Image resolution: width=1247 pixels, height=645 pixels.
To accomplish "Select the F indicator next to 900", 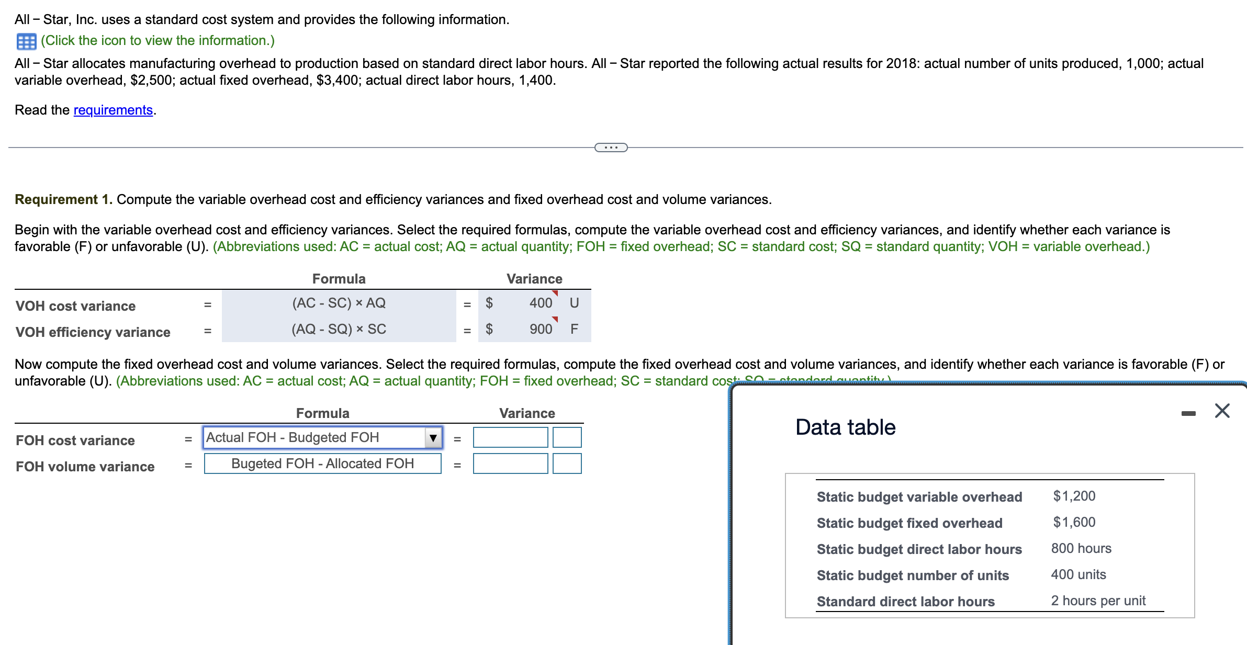I will [574, 329].
